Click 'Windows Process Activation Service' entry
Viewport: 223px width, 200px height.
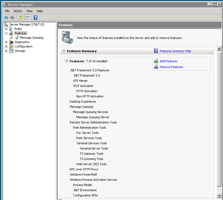coord(93,180)
